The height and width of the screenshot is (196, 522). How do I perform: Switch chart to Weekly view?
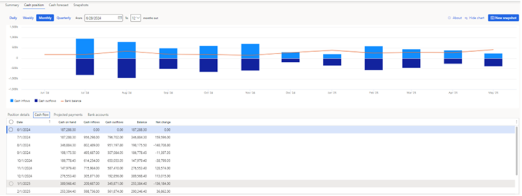[x=28, y=18]
